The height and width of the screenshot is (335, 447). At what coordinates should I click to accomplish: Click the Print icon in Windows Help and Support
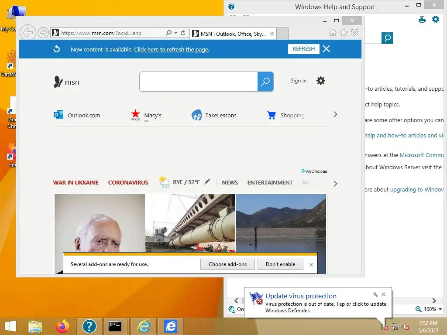coord(422,19)
